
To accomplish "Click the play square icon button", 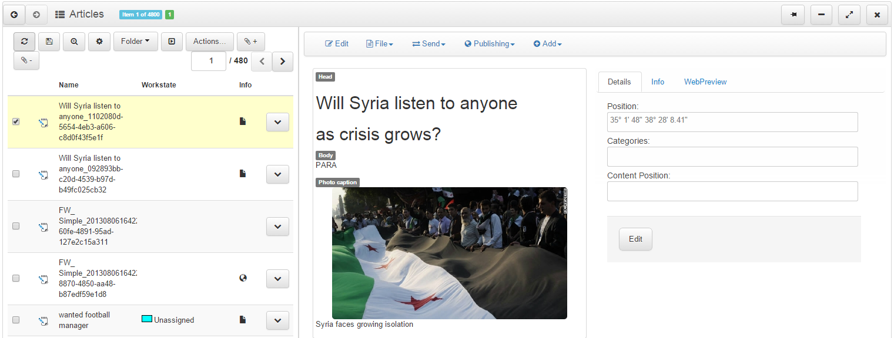I will pos(172,42).
